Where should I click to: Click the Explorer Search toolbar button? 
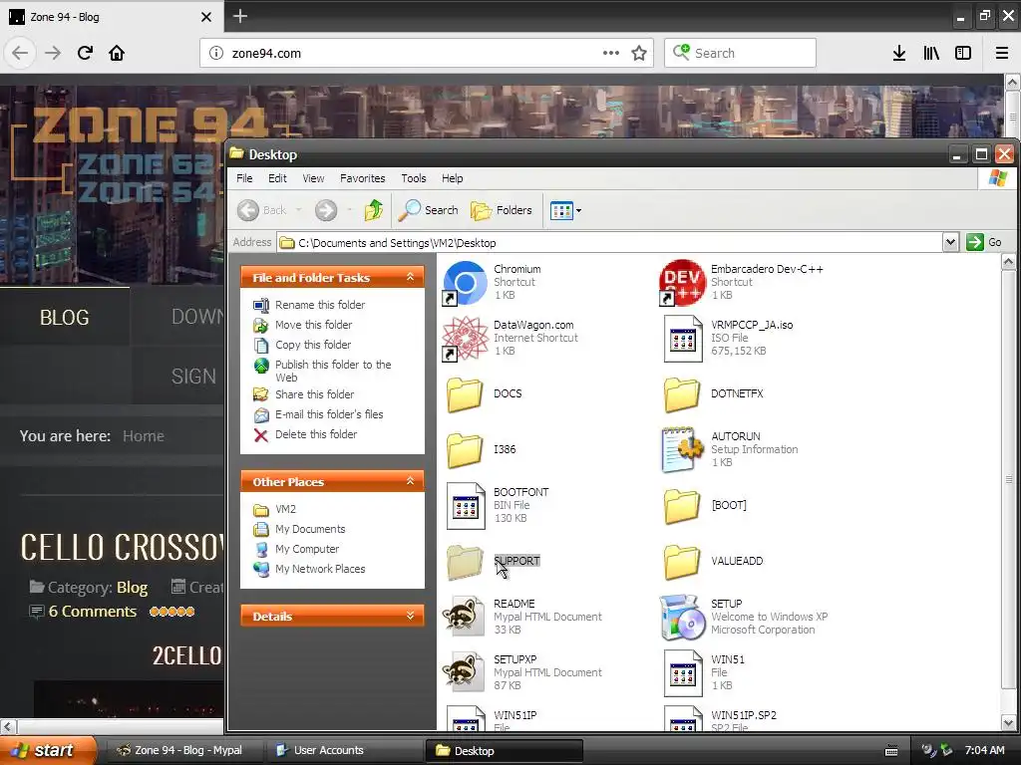click(x=428, y=210)
